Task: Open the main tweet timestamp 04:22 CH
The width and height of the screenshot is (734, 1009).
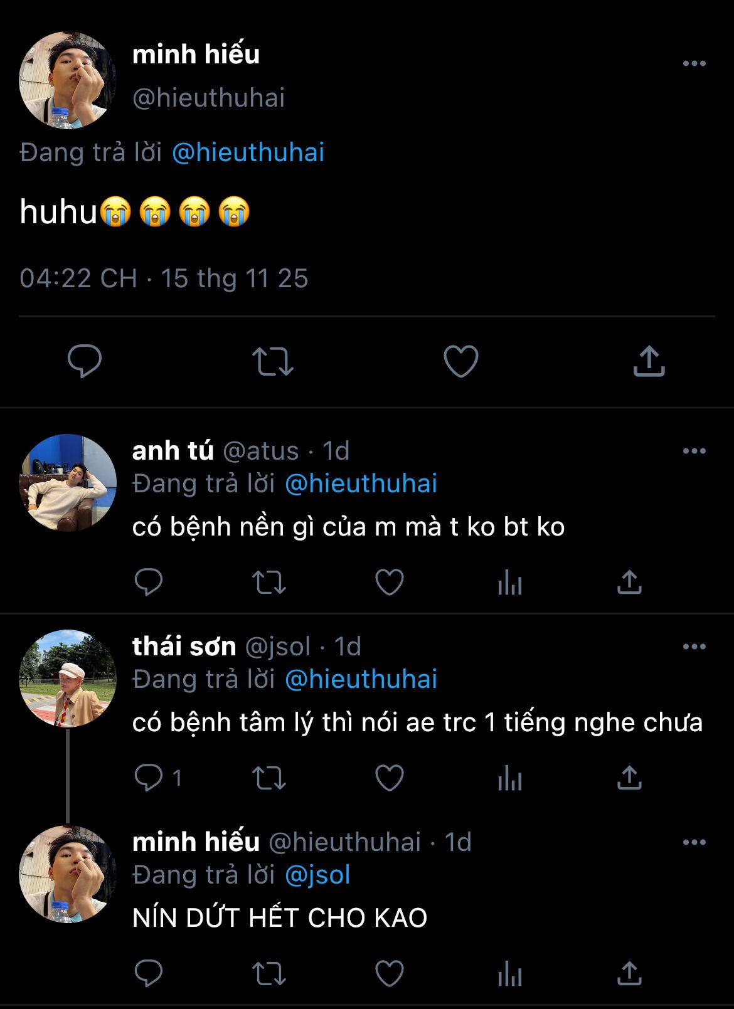Action: tap(78, 278)
